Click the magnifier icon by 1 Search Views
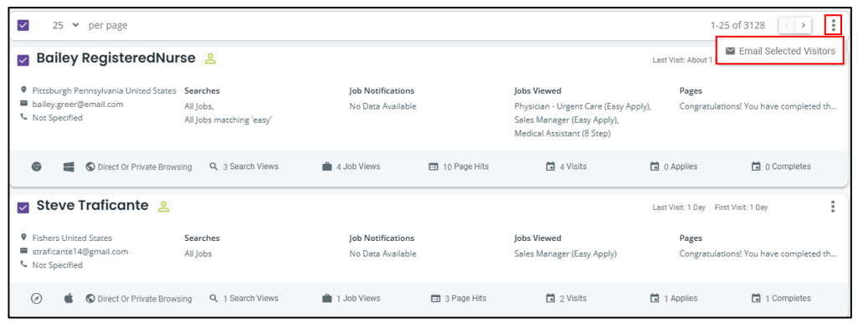The width and height of the screenshot is (858, 323). (214, 299)
